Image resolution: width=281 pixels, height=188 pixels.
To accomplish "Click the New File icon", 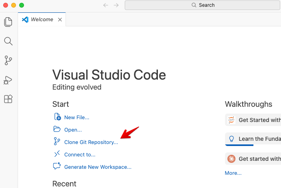I will (x=58, y=117).
